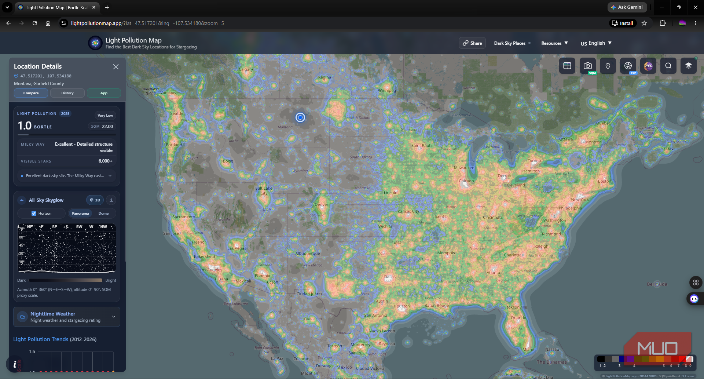Click the four-circle grid widget icon
The width and height of the screenshot is (704, 379).
coord(696,283)
